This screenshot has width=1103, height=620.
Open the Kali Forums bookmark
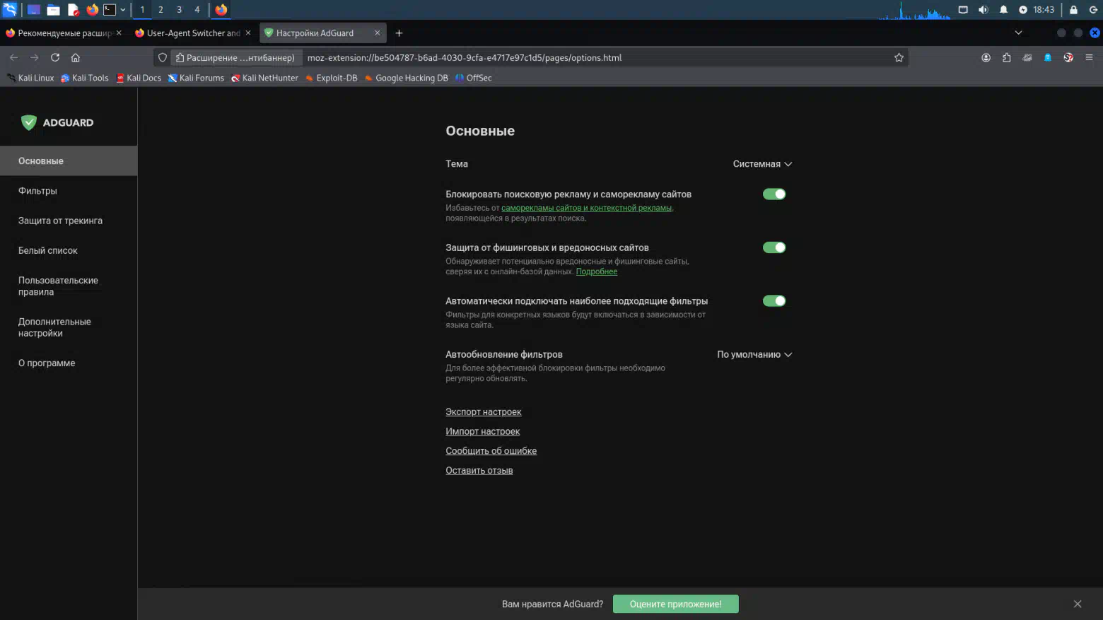click(x=196, y=78)
